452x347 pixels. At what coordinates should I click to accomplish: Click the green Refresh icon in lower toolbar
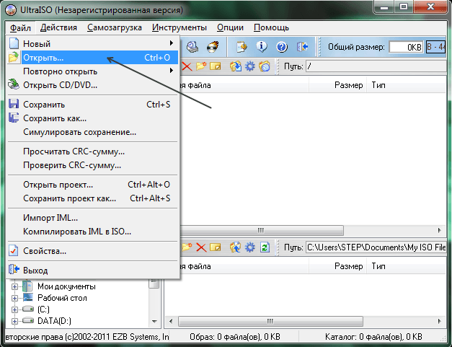[265, 247]
